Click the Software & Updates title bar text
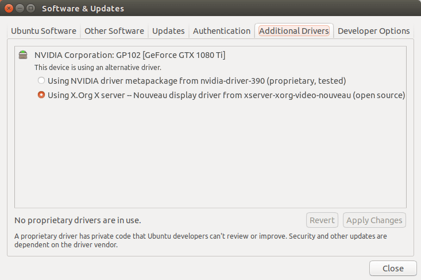The width and height of the screenshot is (421, 280). 82,9
